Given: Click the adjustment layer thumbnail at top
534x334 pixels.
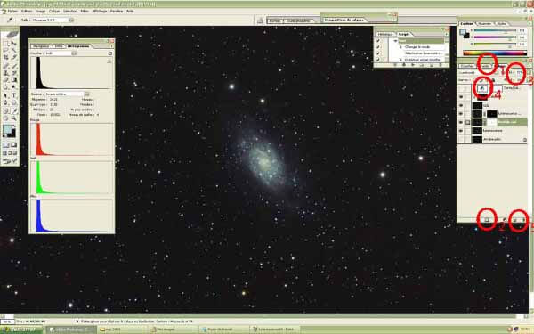Looking at the screenshot, I should point(481,88).
